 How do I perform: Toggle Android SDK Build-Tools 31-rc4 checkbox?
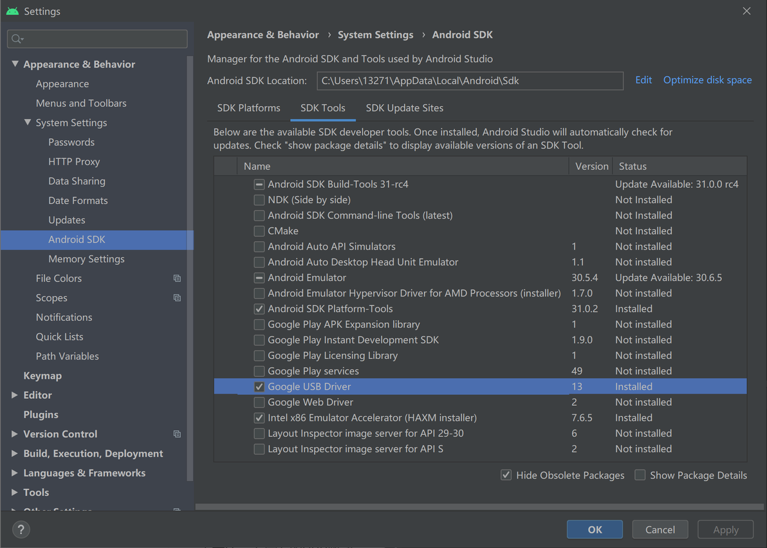tap(259, 184)
